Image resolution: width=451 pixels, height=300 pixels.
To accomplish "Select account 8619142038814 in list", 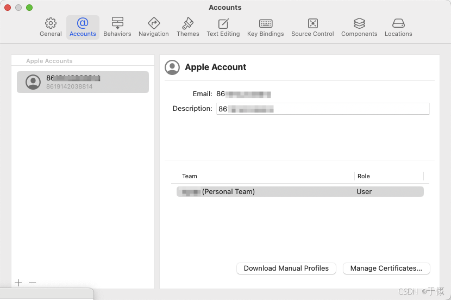I will pos(83,82).
